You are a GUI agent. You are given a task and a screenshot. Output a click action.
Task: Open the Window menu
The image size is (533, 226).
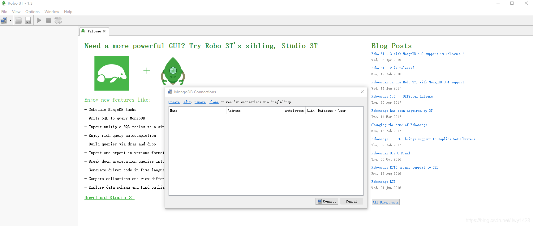(52, 12)
